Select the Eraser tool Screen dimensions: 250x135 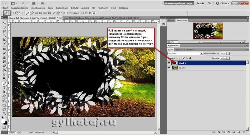point(4,66)
